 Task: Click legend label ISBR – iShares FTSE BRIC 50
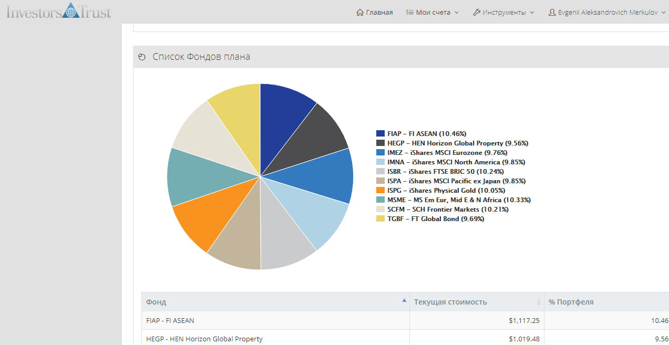446,172
